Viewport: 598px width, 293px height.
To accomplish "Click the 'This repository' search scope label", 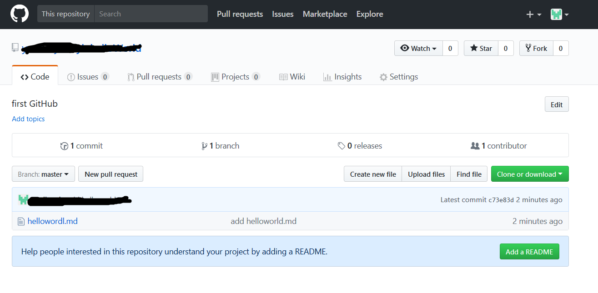I will click(65, 14).
